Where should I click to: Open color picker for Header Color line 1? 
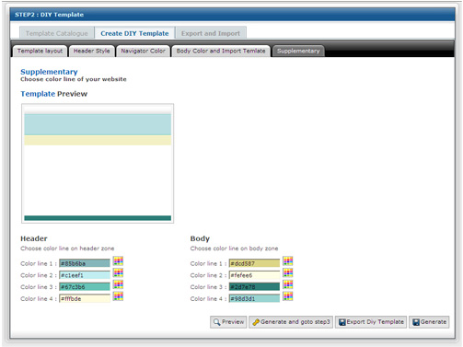pyautogui.click(x=118, y=261)
